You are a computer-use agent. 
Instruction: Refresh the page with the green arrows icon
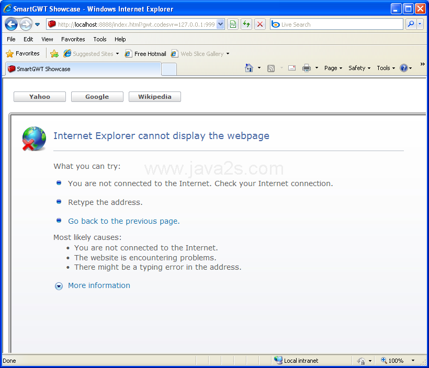(x=246, y=25)
